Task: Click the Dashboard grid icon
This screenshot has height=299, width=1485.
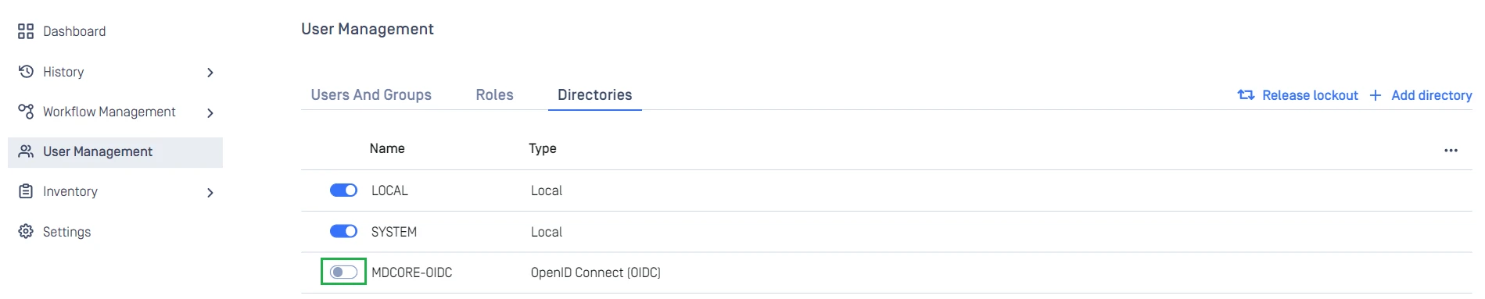Action: pos(26,31)
